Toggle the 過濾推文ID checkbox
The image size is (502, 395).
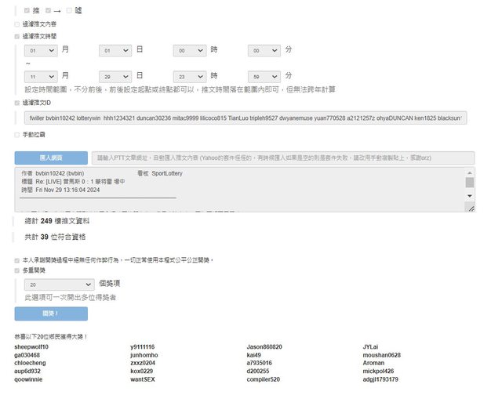click(x=17, y=103)
